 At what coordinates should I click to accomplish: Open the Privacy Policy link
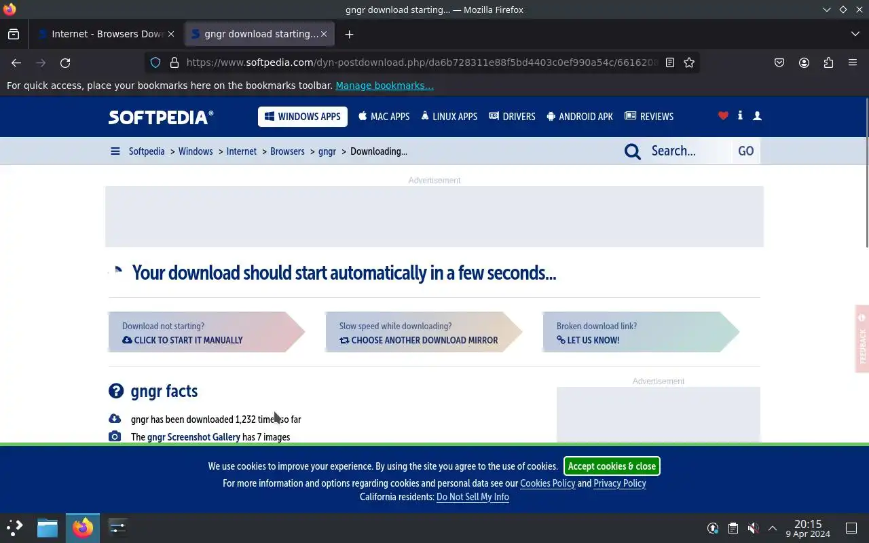(x=620, y=483)
